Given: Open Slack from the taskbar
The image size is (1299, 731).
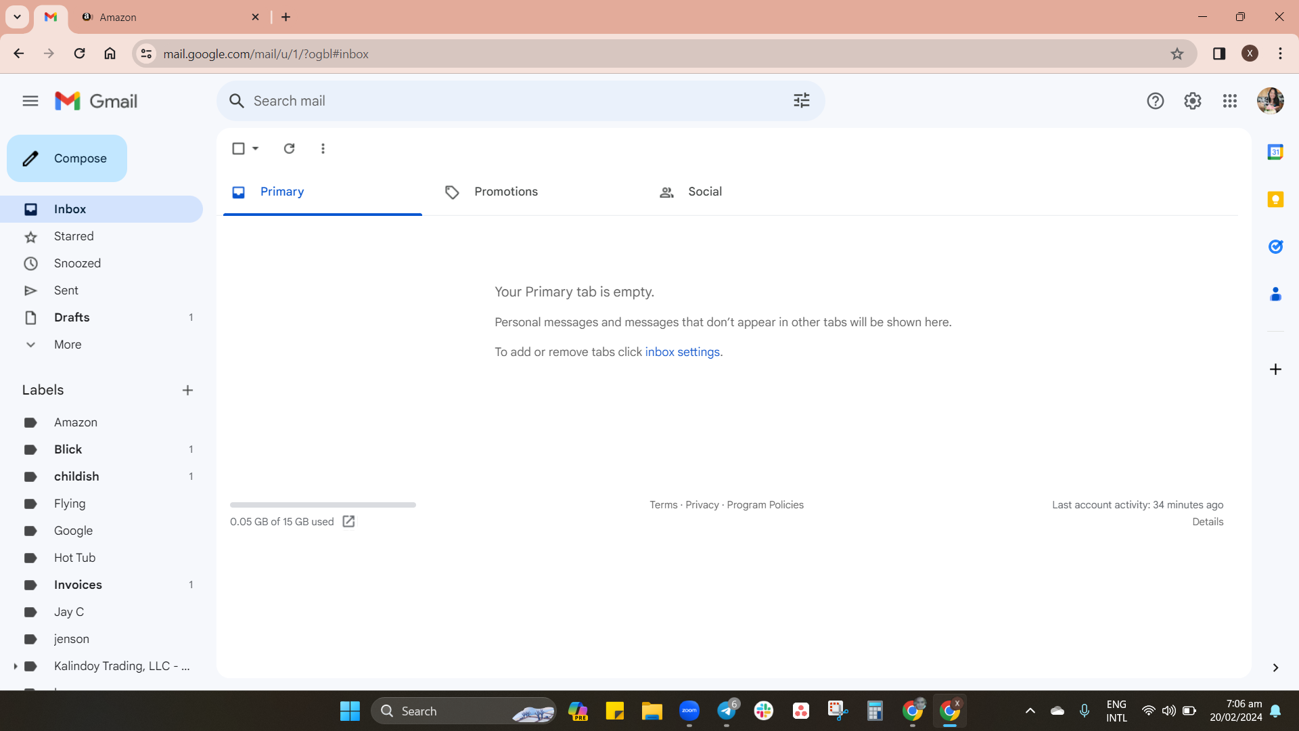Looking at the screenshot, I should (764, 711).
